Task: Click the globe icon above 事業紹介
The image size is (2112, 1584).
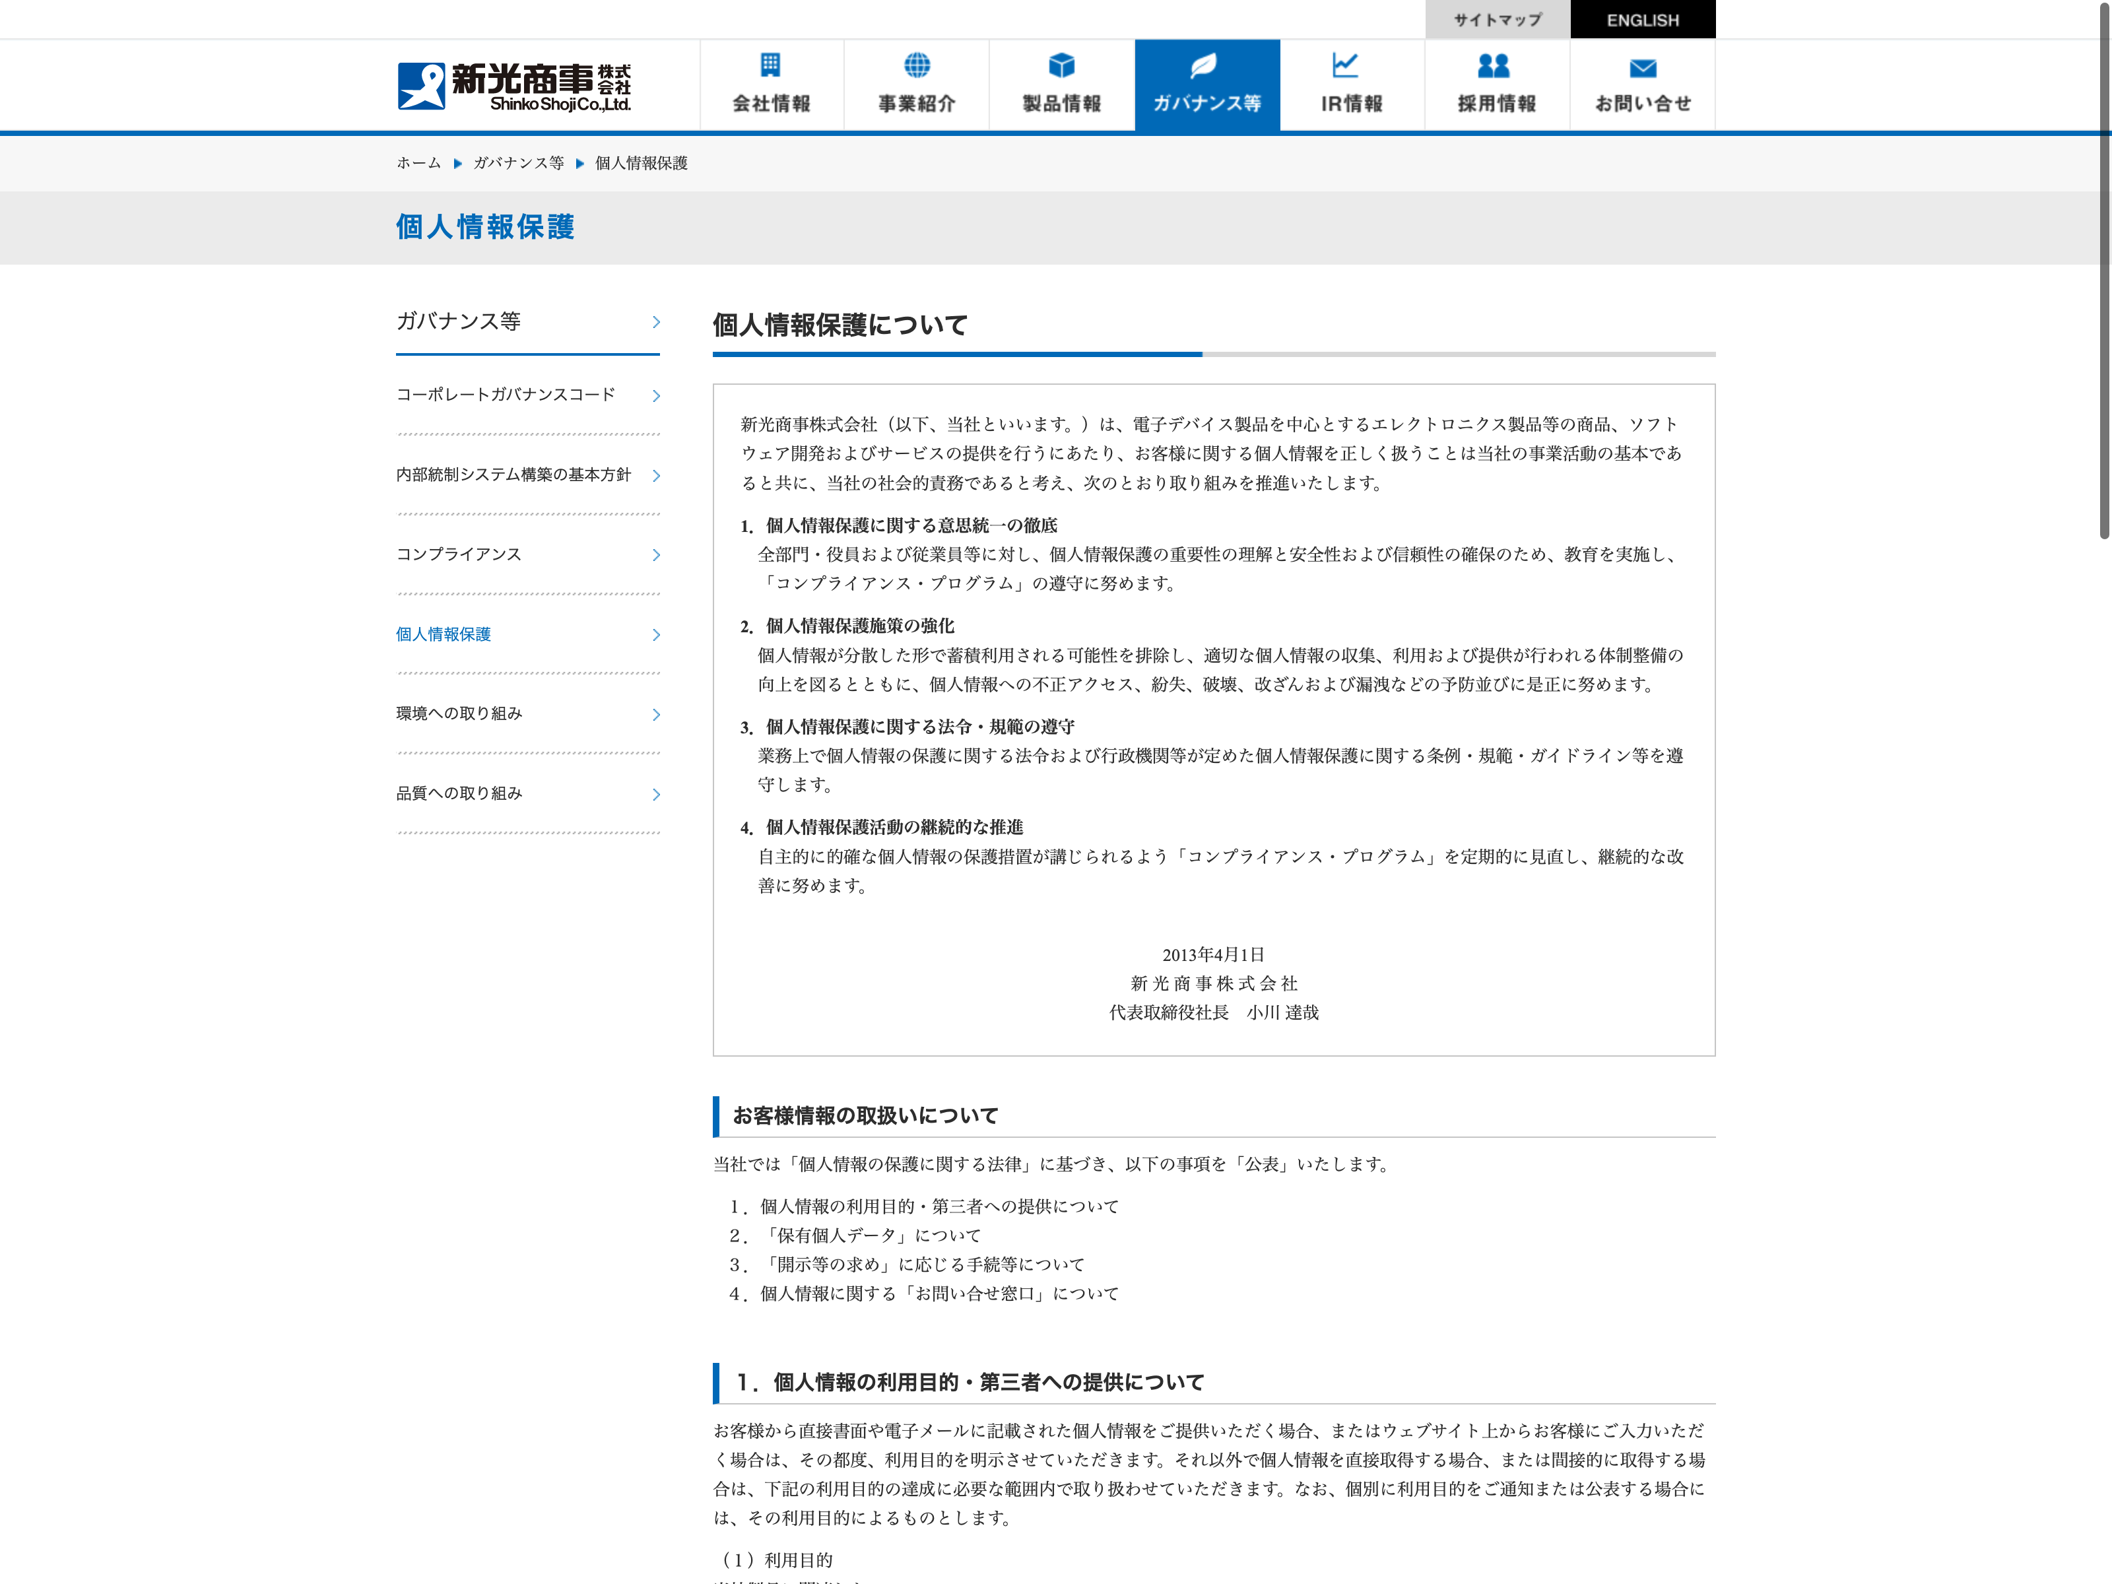Action: (917, 65)
